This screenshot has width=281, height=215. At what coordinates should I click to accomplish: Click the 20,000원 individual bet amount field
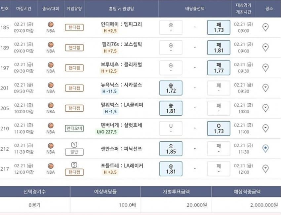tap(176, 205)
